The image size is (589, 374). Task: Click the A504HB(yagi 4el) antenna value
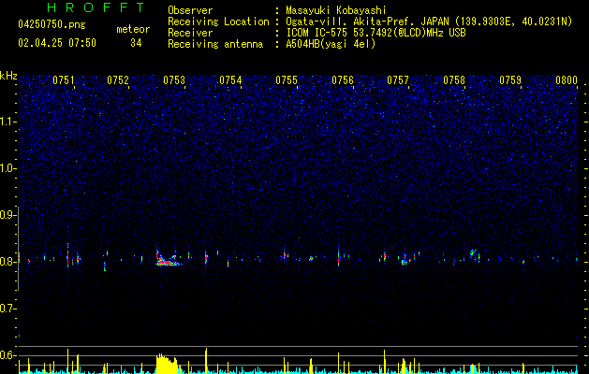click(x=331, y=44)
